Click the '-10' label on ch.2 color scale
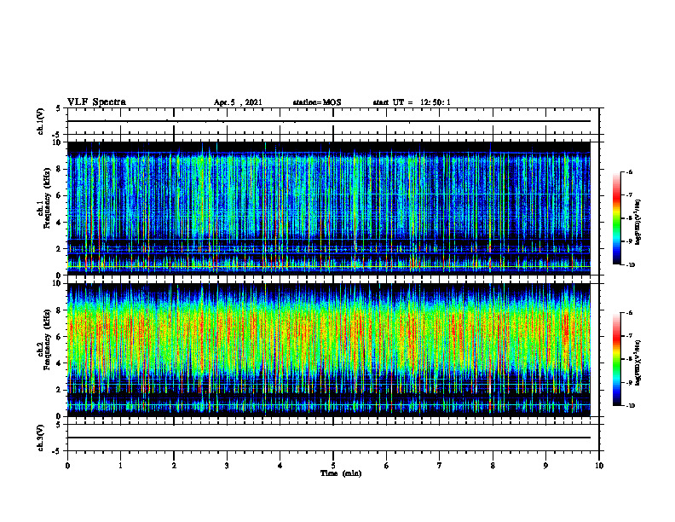This screenshot has height=522, width=675. point(630,406)
